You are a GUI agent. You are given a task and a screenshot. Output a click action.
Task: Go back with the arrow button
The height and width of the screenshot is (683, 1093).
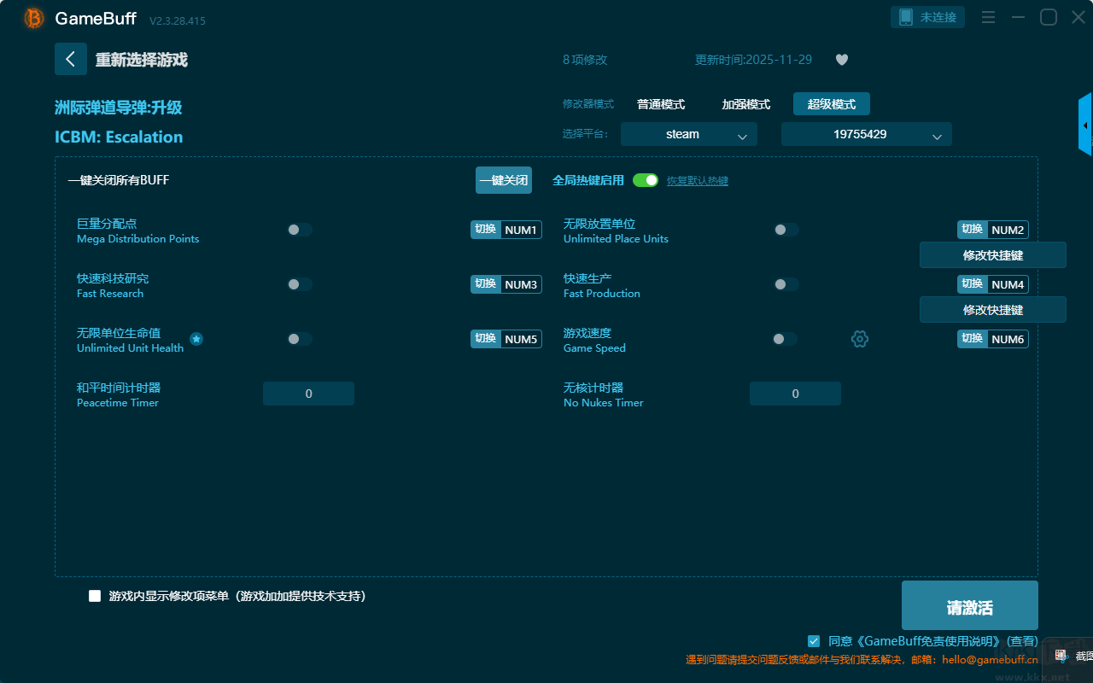[x=71, y=59]
